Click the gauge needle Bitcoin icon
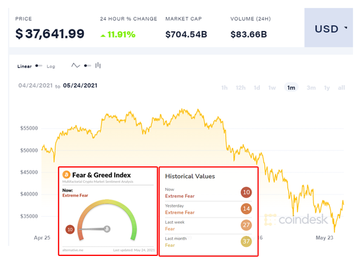 pyautogui.click(x=107, y=229)
